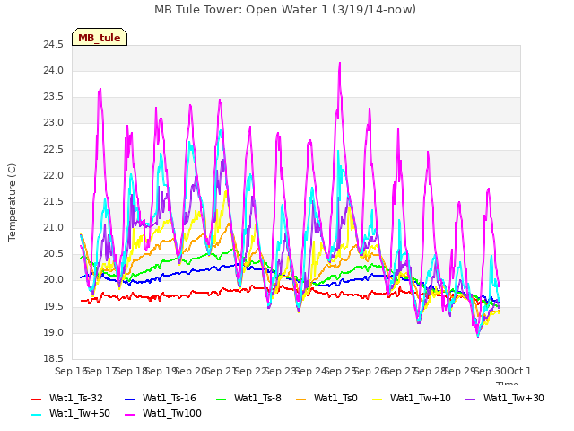
Task: Select the Wat1_Ts-8 legend label
Action: 257,399
